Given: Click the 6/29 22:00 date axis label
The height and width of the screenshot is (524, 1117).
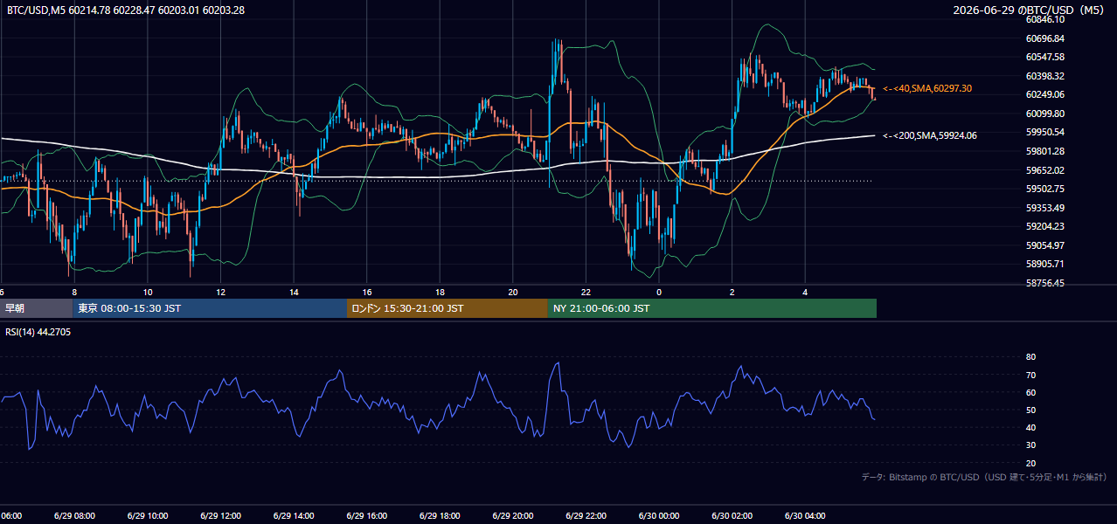Looking at the screenshot, I should click(586, 515).
